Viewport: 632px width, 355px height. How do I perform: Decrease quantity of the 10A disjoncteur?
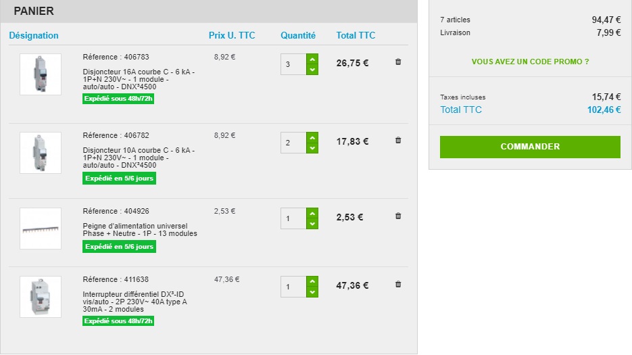tap(312, 147)
